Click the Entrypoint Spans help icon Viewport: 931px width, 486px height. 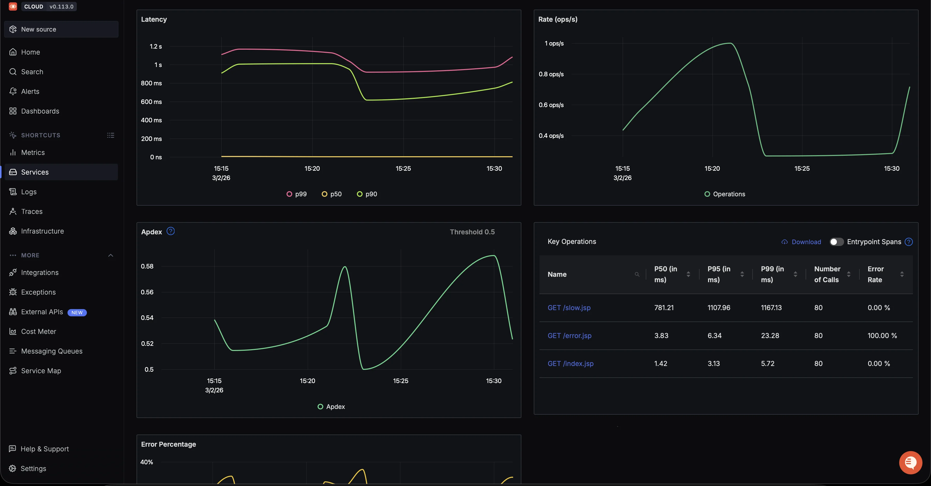coord(909,242)
